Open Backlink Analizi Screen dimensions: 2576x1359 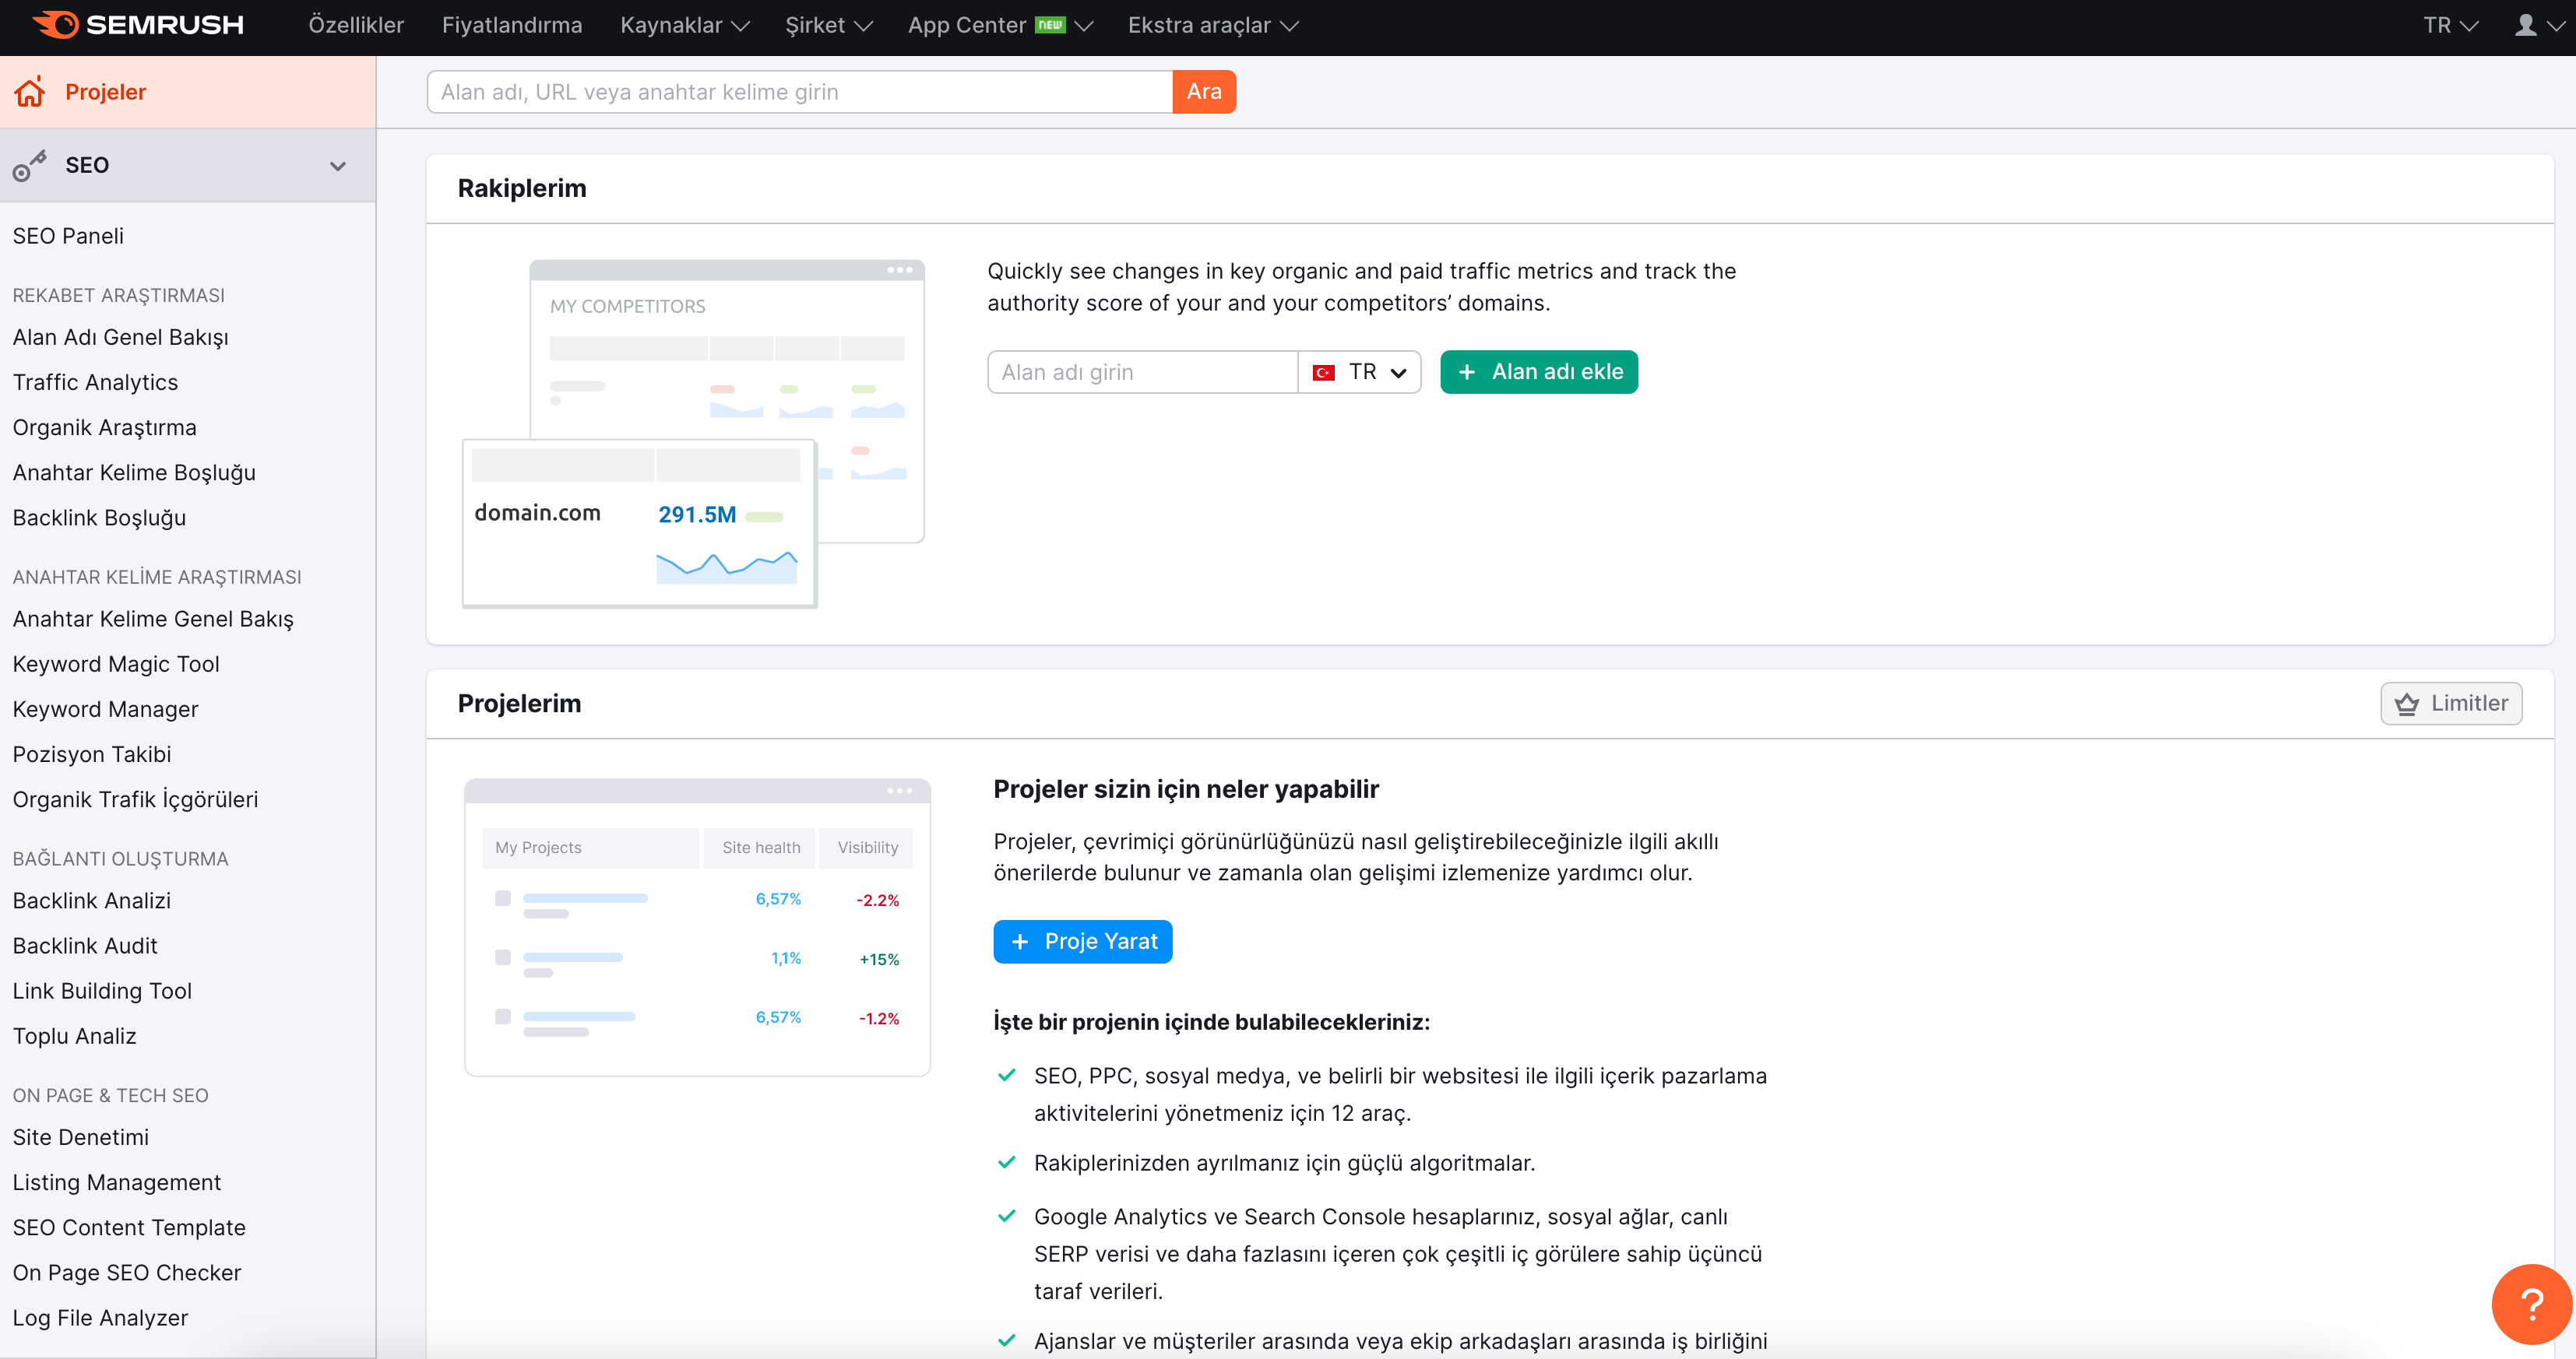[x=92, y=901]
